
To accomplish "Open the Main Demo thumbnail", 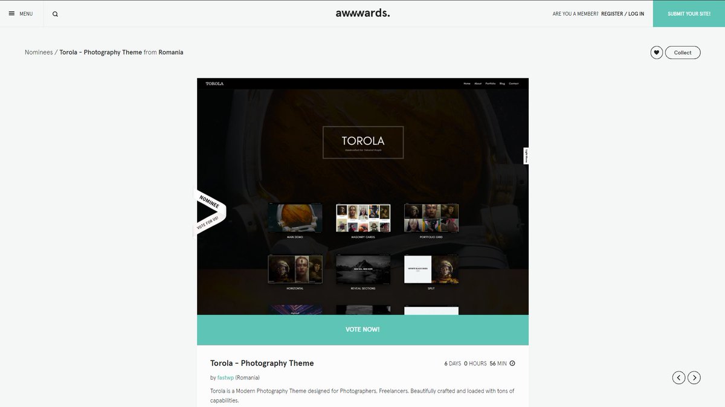I will tap(295, 218).
